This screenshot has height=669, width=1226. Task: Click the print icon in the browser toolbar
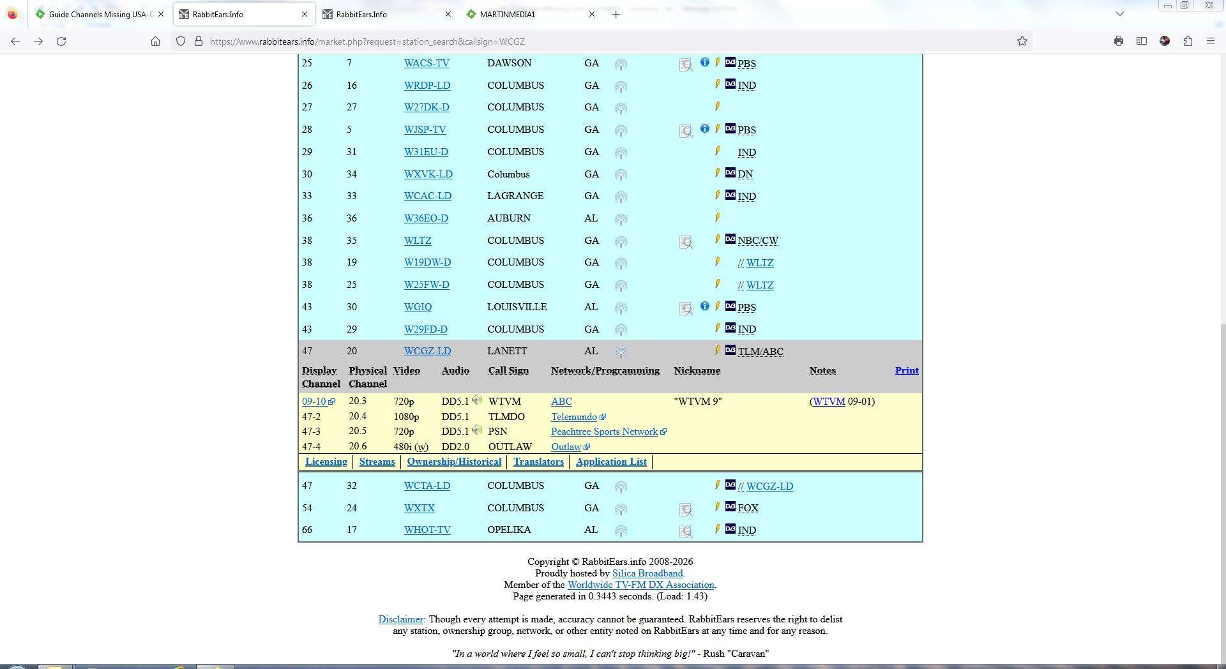[1119, 41]
